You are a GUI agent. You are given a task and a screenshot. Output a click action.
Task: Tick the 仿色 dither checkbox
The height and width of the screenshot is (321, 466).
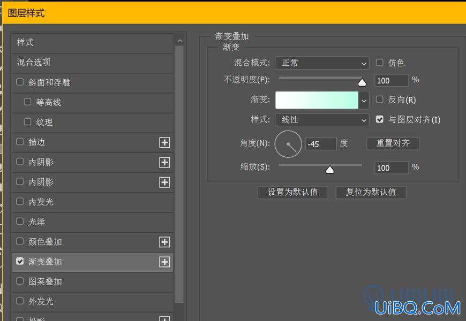pos(380,63)
